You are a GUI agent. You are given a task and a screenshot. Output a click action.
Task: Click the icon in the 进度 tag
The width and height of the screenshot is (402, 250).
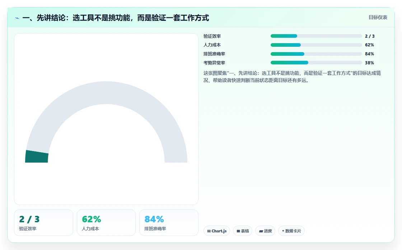point(261,231)
